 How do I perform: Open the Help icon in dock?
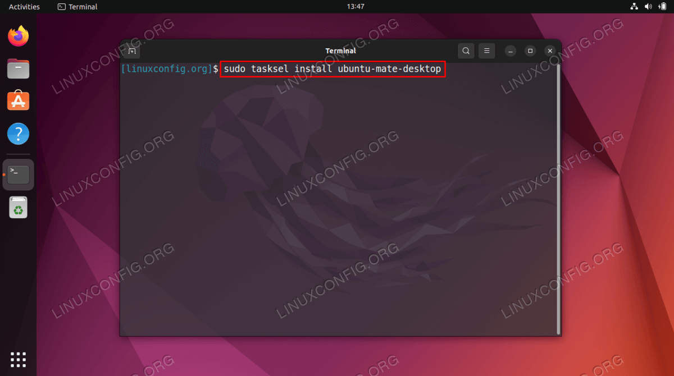(x=18, y=134)
